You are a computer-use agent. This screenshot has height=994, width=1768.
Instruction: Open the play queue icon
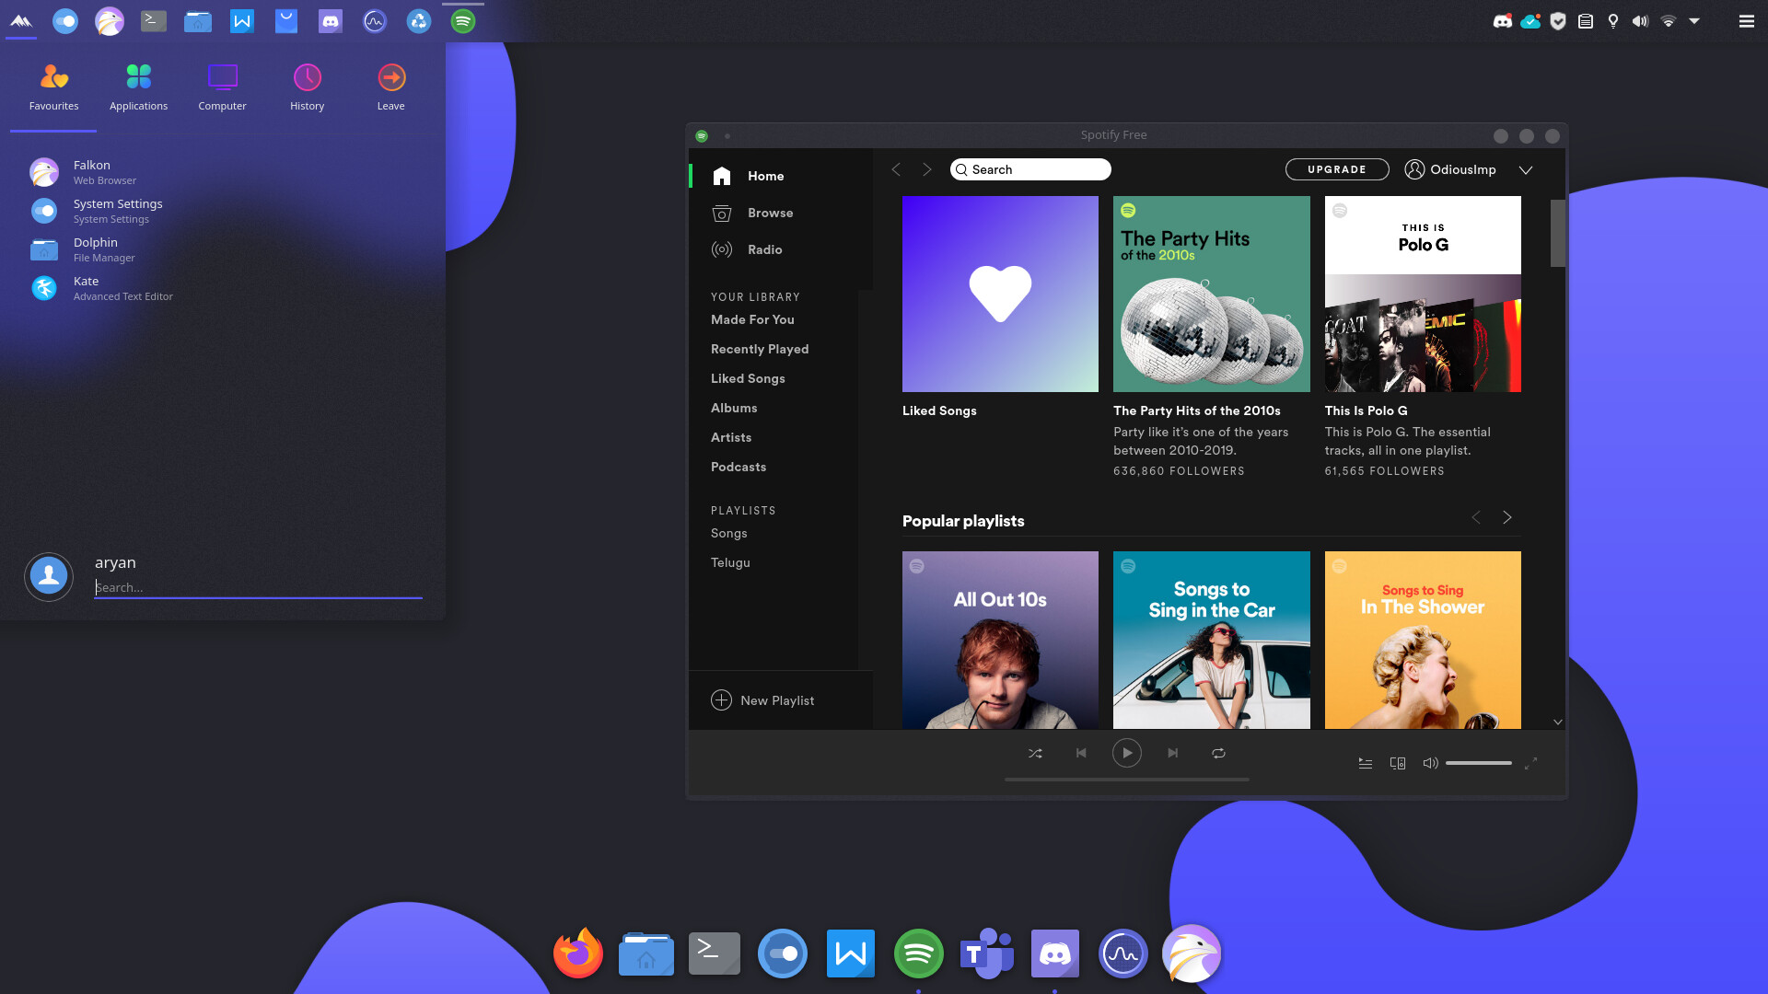click(x=1366, y=763)
